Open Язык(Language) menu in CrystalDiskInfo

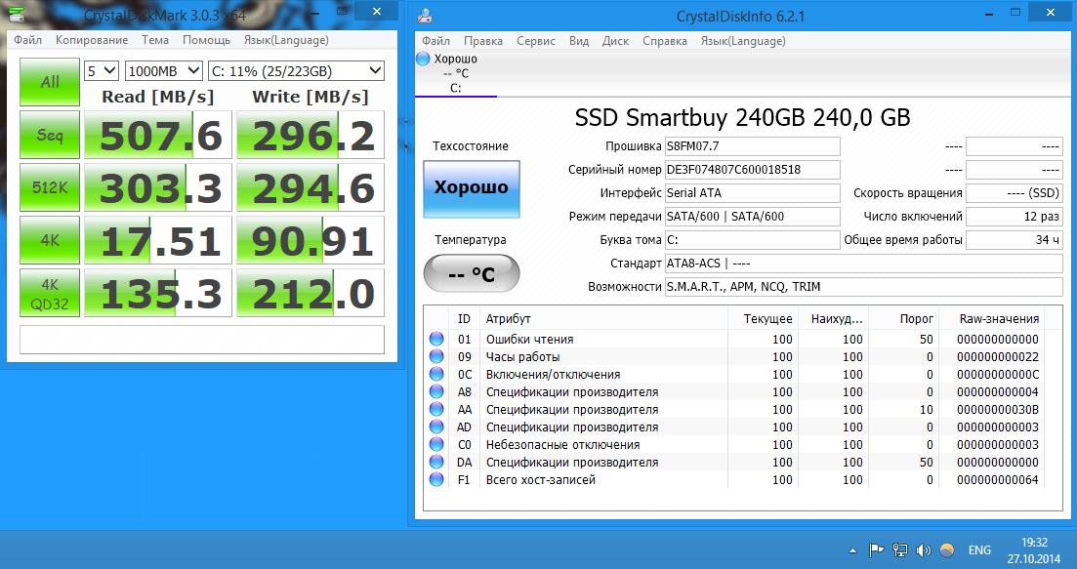click(x=743, y=40)
